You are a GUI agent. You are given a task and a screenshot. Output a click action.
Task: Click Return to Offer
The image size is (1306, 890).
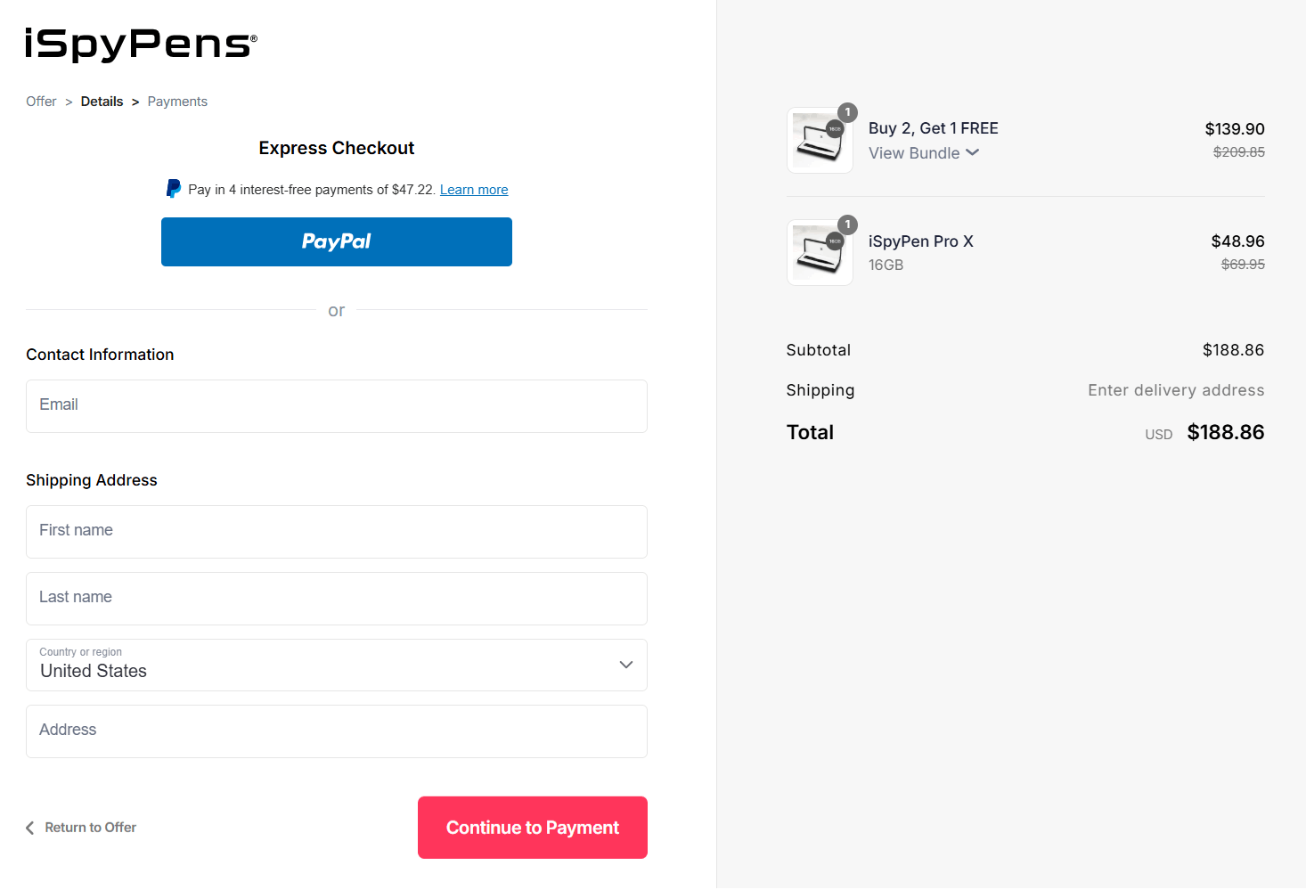[x=90, y=827]
